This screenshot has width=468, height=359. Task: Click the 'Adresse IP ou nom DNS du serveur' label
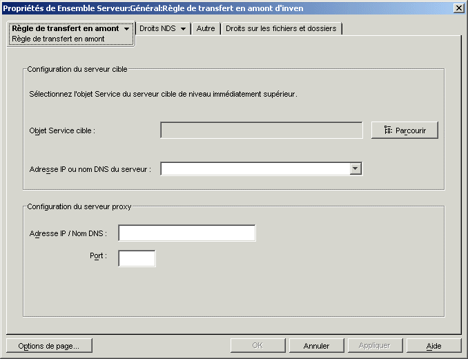click(x=90, y=169)
